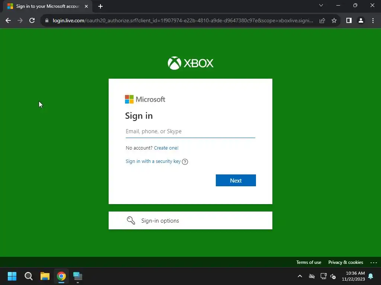Open the notification bell icon
The height and width of the screenshot is (285, 381).
click(371, 276)
